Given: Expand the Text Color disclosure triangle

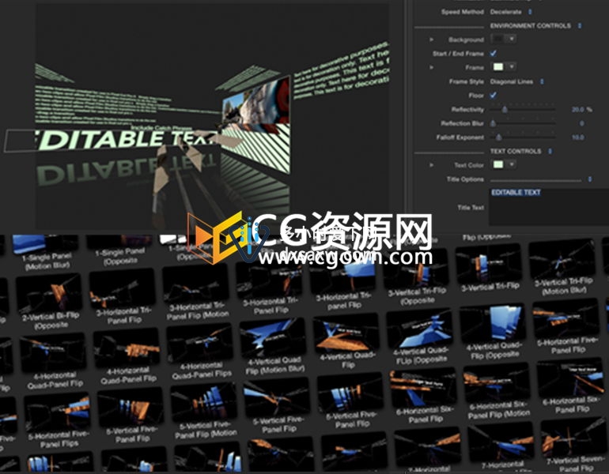Looking at the screenshot, I should click(431, 165).
